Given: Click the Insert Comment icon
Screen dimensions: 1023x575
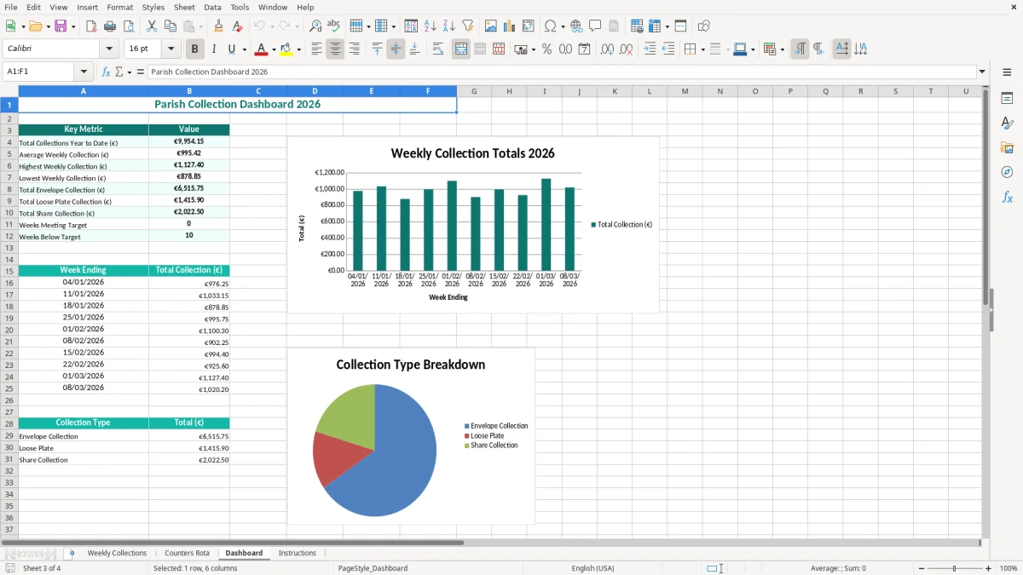Looking at the screenshot, I should (x=595, y=26).
